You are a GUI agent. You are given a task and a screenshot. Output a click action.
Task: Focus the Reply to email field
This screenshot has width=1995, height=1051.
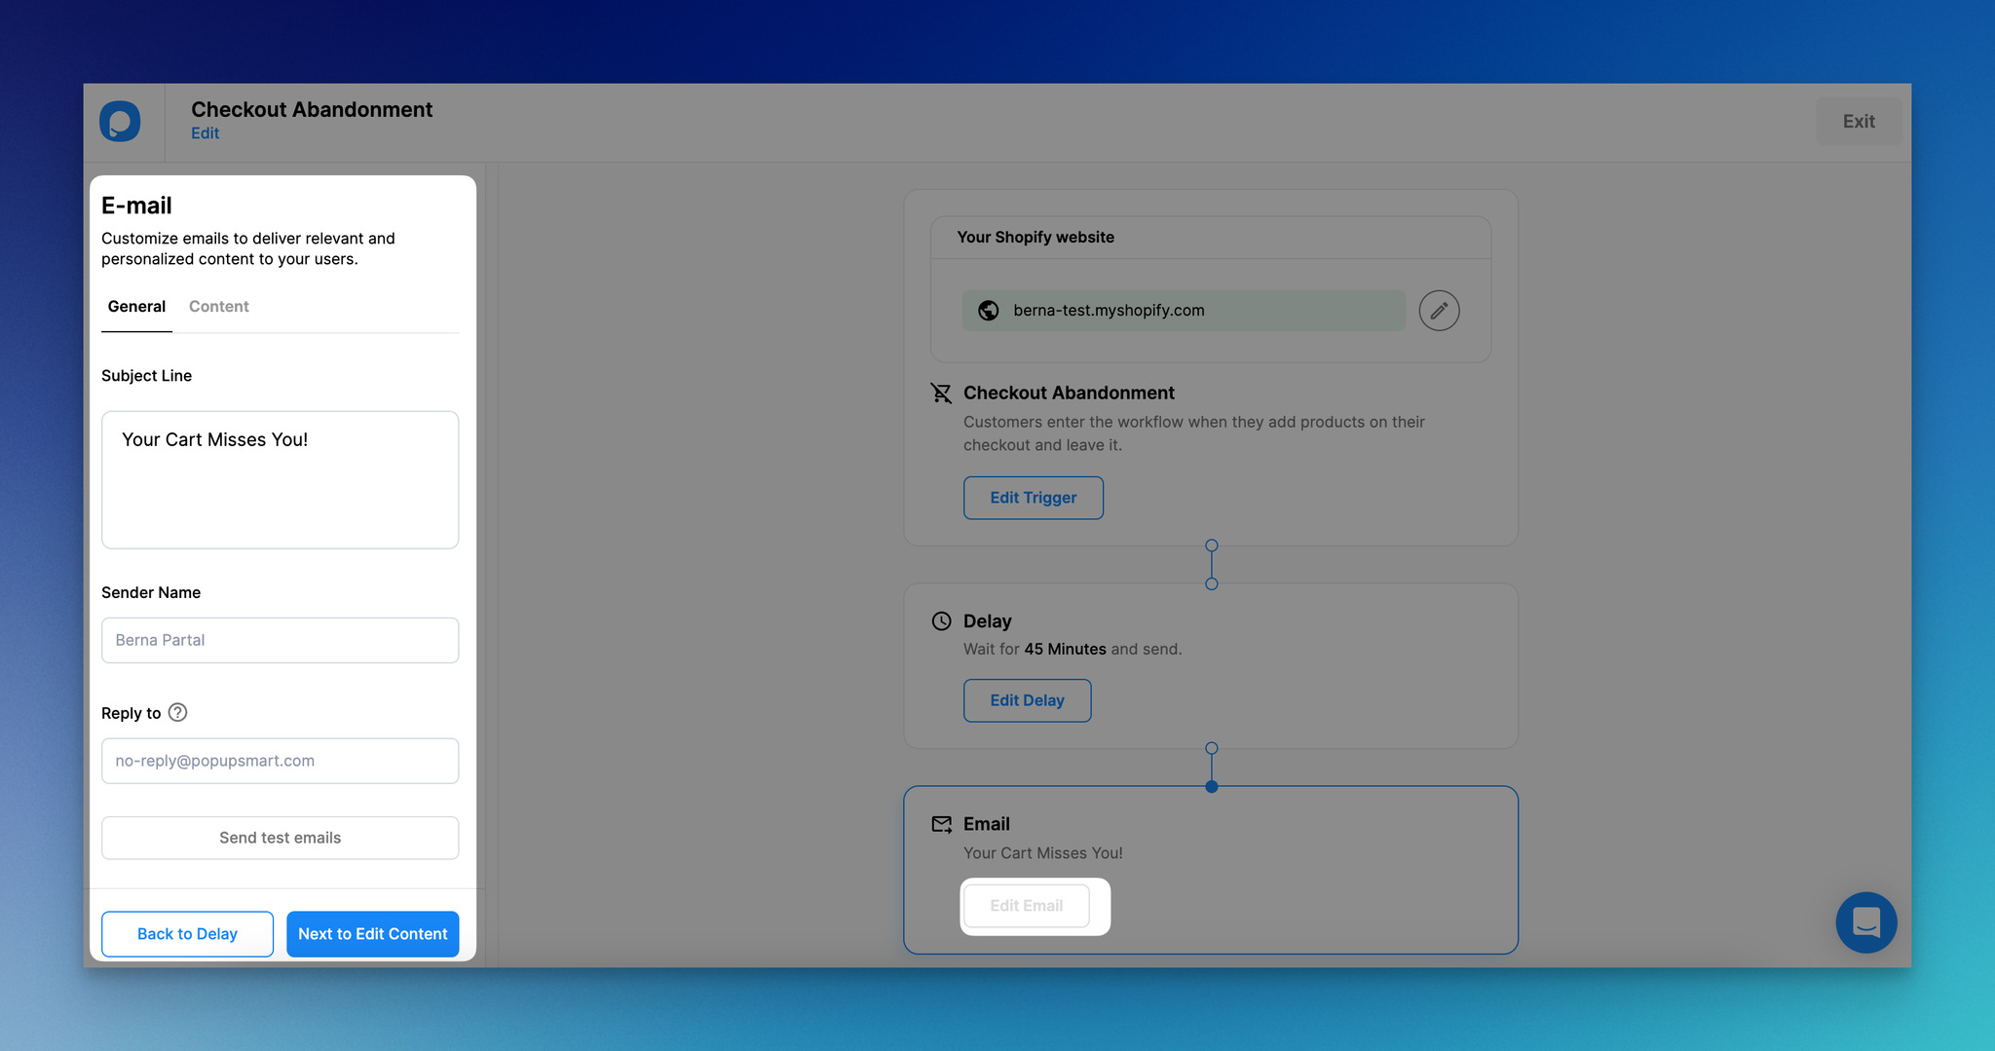(x=280, y=761)
